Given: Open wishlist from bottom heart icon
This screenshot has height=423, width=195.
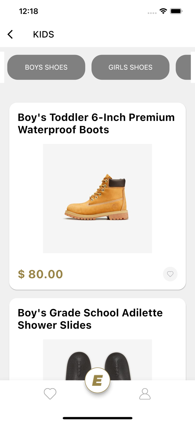Looking at the screenshot, I should pos(50,394).
